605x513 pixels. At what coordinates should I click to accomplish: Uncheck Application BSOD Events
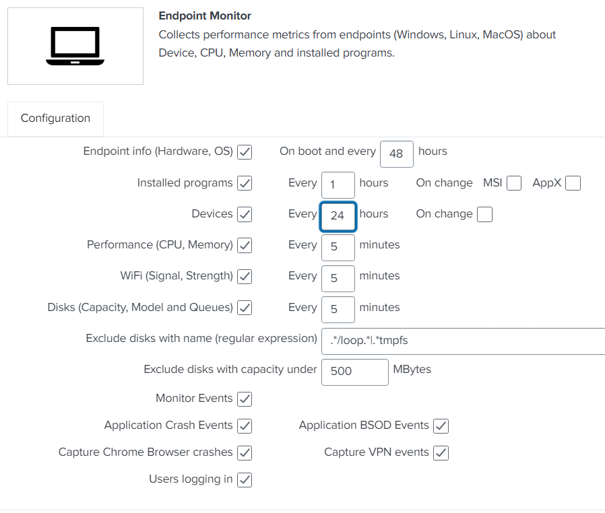(x=441, y=426)
